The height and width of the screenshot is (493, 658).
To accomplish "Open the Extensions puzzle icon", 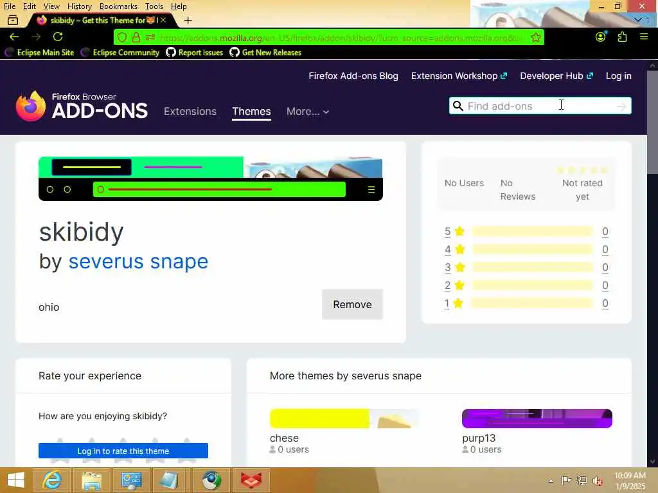I will (x=622, y=37).
